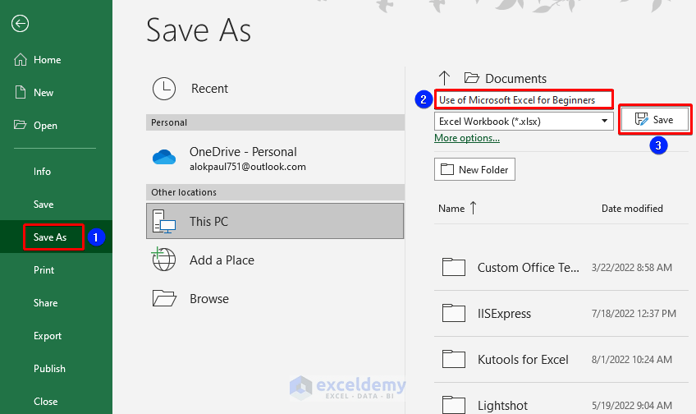Viewport: 696px width, 414px height.
Task: Click the date 8/1/2022 10:24 AM
Action: tap(632, 359)
